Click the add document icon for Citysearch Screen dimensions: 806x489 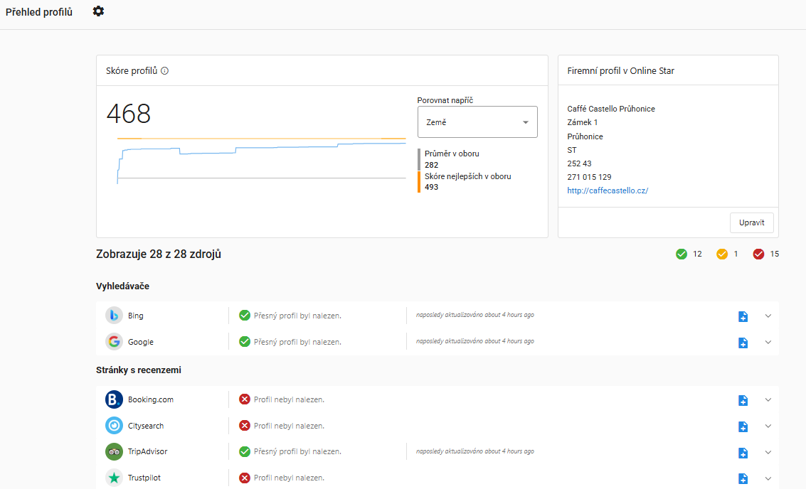pos(743,426)
